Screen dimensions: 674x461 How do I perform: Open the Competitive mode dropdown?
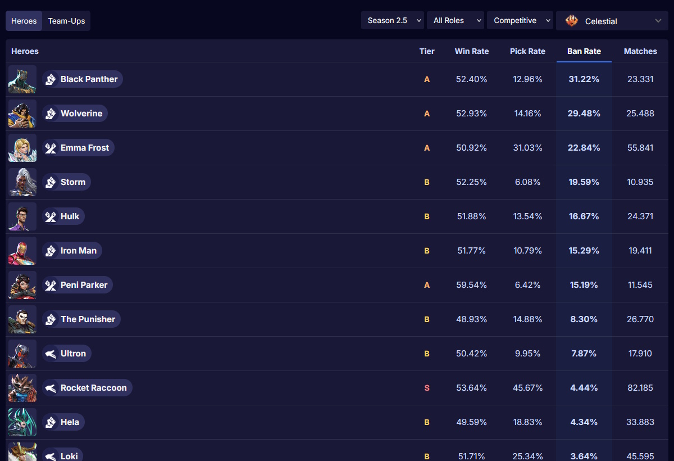click(x=520, y=20)
